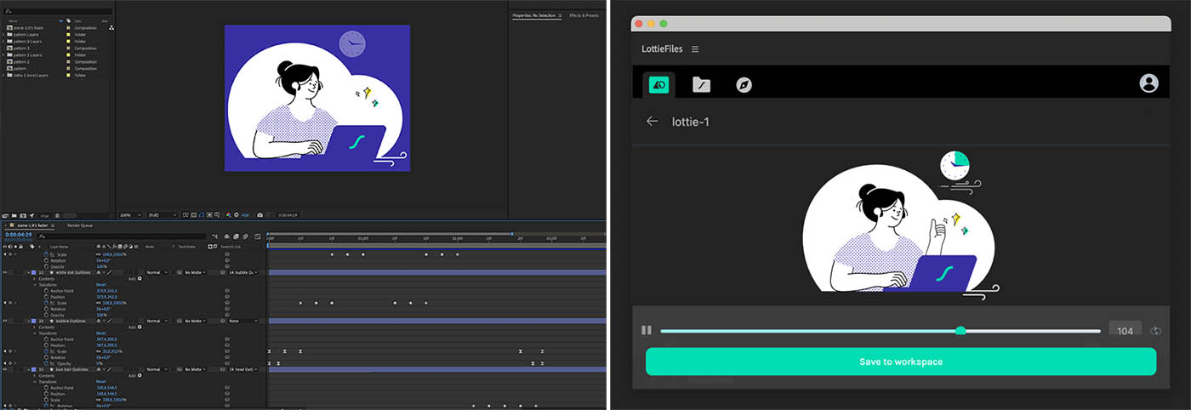Toggle visibility of bun hair Outlines layer
The height and width of the screenshot is (410, 1191).
4,369
